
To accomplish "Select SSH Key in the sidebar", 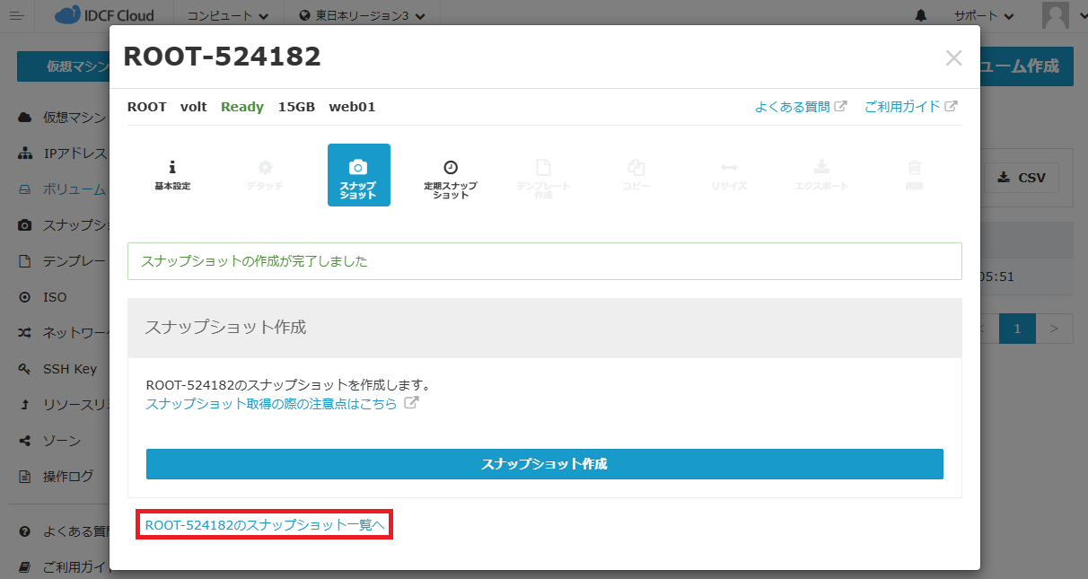I will click(69, 369).
